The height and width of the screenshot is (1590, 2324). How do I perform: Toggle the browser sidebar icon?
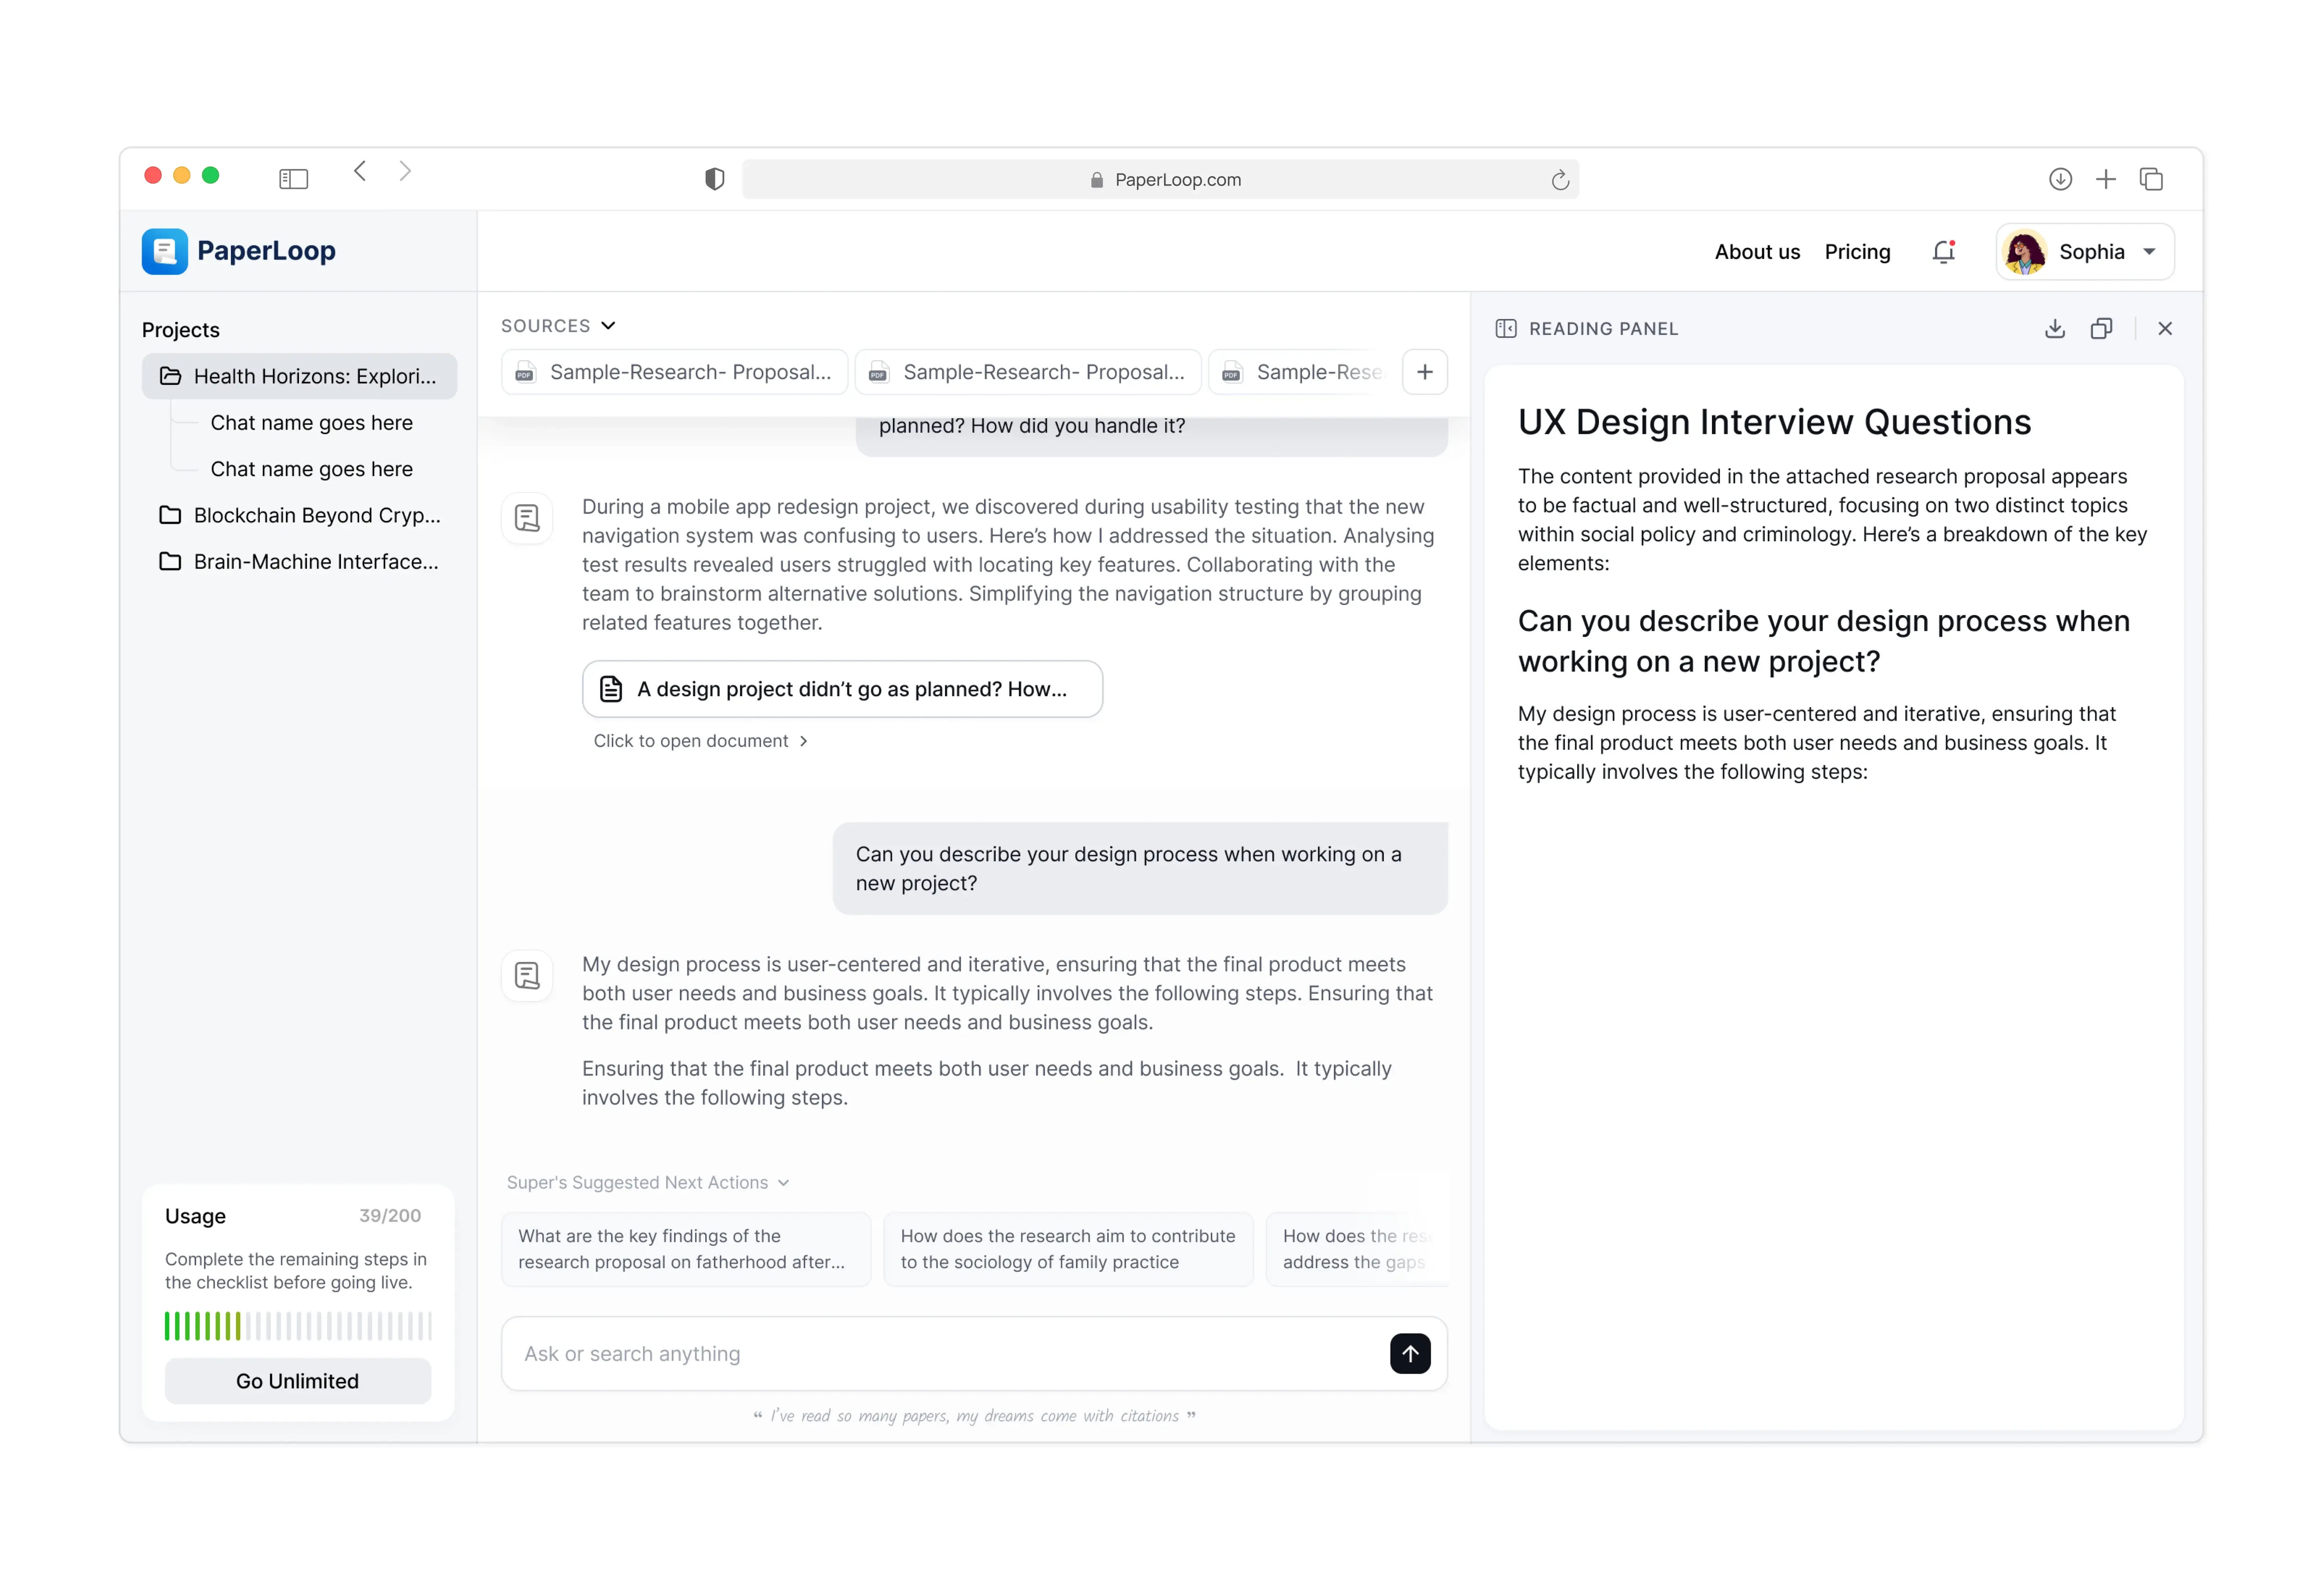coord(293,179)
